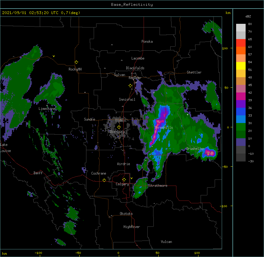Click the red 65-60 dBZ legend swatch
Screen dimensions: 264x257
click(241, 43)
